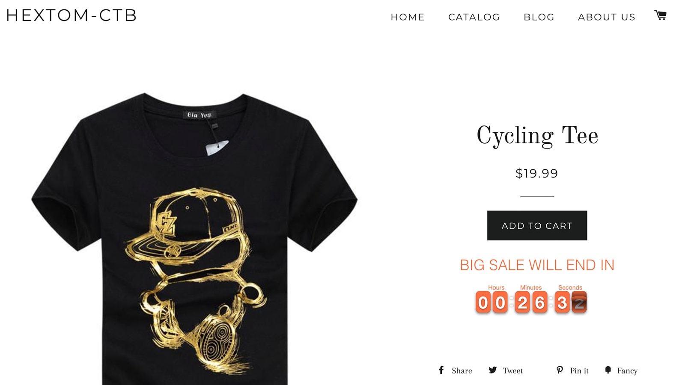Go to the Home menu item
The height and width of the screenshot is (385, 685).
tap(408, 17)
